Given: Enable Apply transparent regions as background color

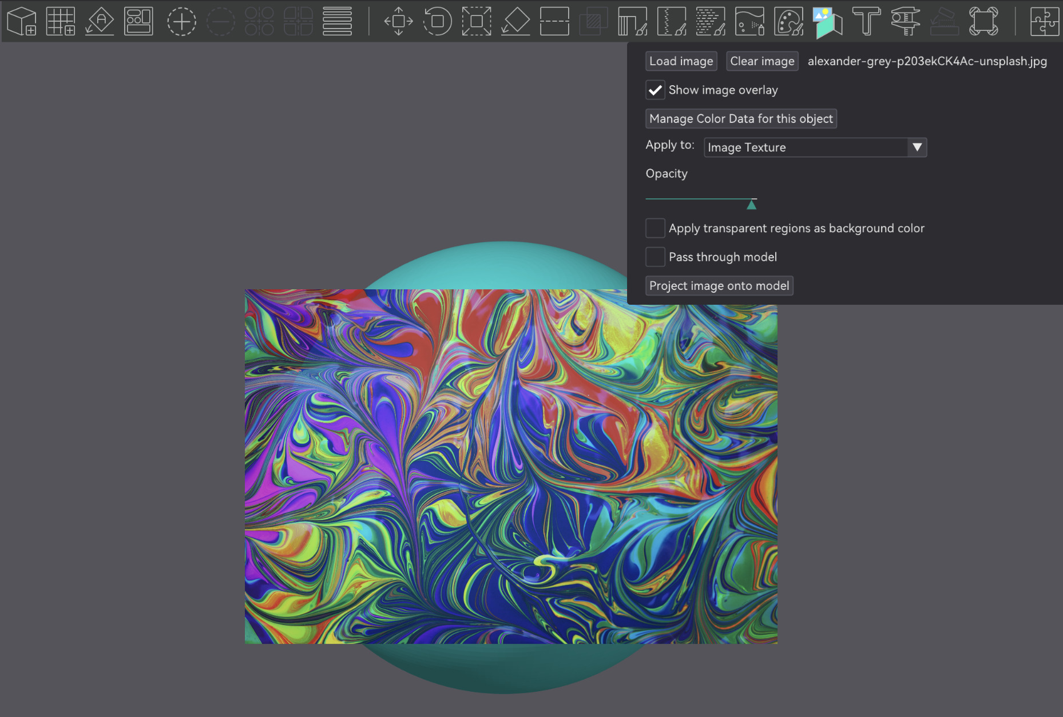Looking at the screenshot, I should coord(655,228).
